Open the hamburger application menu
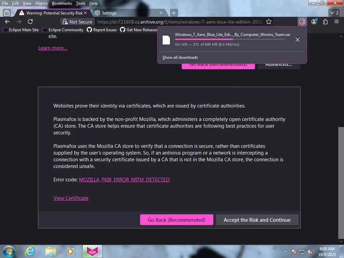The width and height of the screenshot is (344, 258). [x=337, y=21]
